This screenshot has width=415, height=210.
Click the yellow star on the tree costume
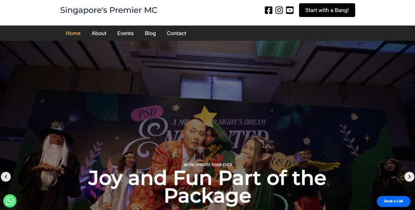pyautogui.click(x=205, y=116)
